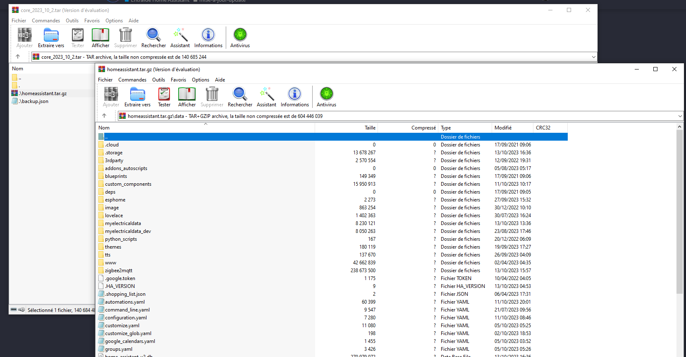This screenshot has height=357, width=686.
Task: Select the zigbee2mqtt folder icon
Action: point(101,271)
